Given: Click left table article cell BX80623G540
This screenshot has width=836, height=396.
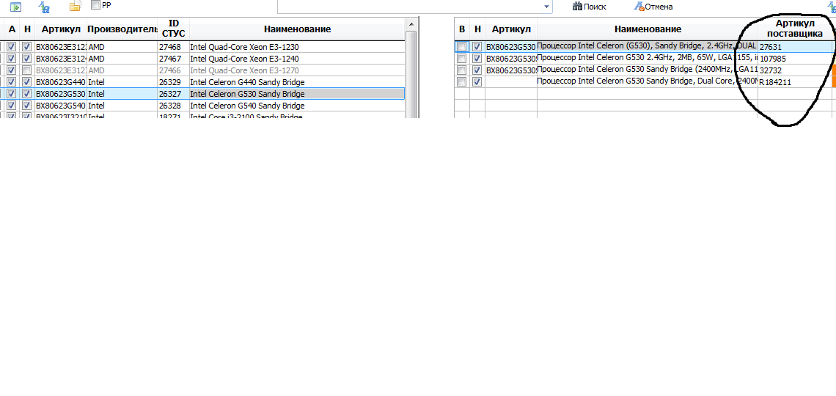Looking at the screenshot, I should 61,106.
